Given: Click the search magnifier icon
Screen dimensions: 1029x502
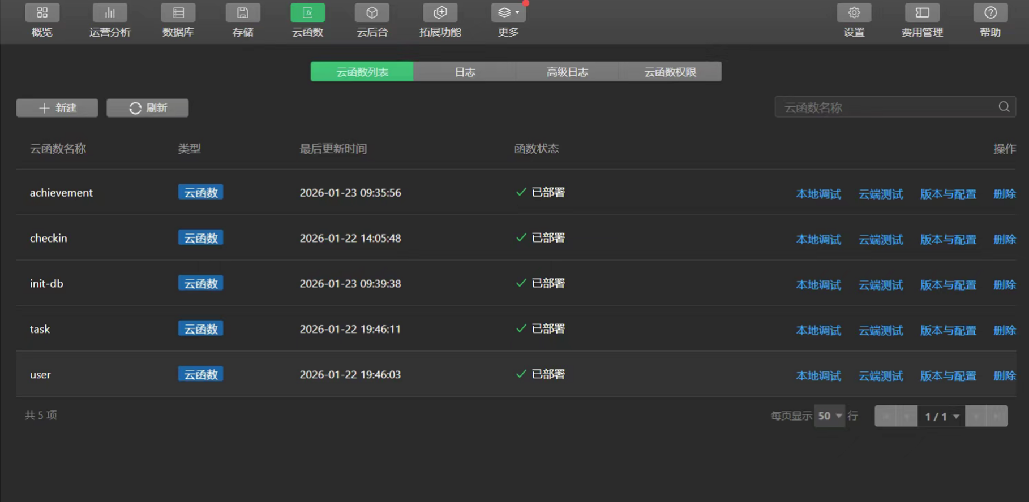Looking at the screenshot, I should click(1004, 107).
